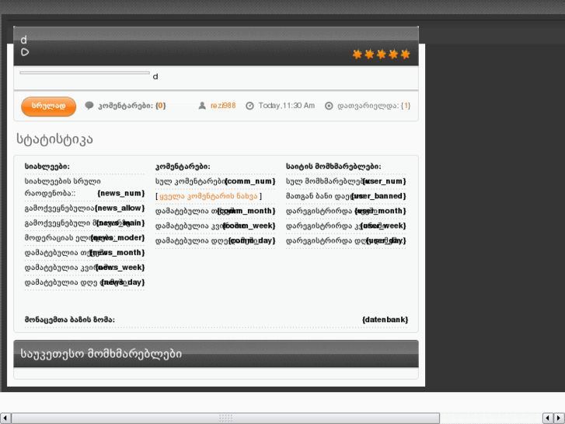Click the post title letter d
Screen dimensions: 565x424
(x=23, y=40)
